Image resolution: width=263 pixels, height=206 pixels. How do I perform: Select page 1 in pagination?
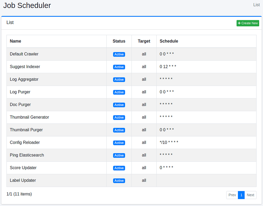point(241,195)
